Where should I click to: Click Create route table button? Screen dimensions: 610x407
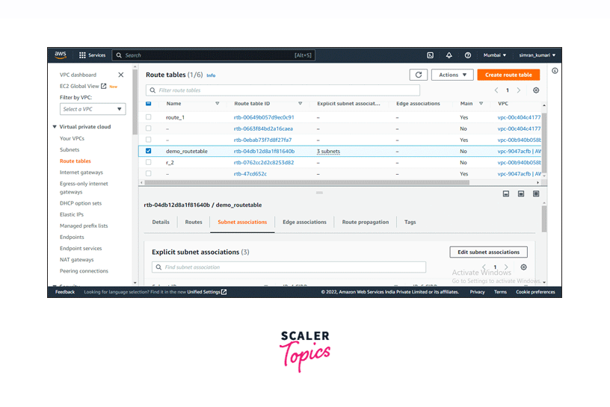click(508, 75)
